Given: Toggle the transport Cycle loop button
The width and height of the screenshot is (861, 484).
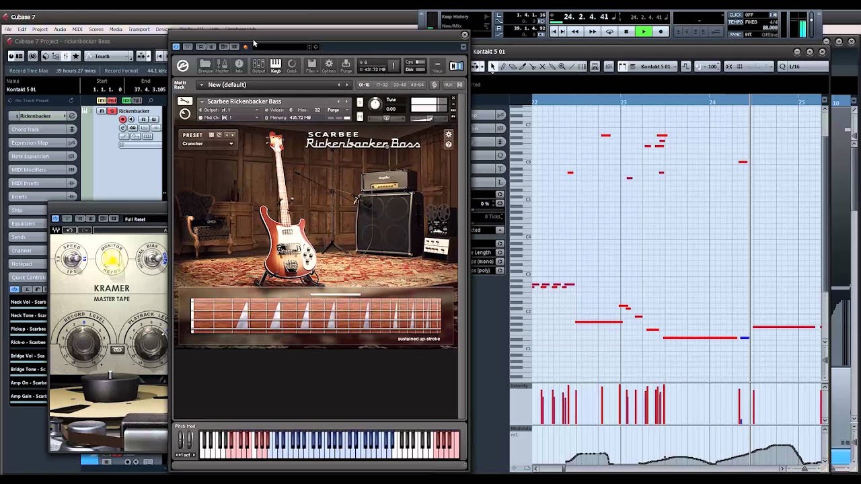Looking at the screenshot, I should click(609, 32).
